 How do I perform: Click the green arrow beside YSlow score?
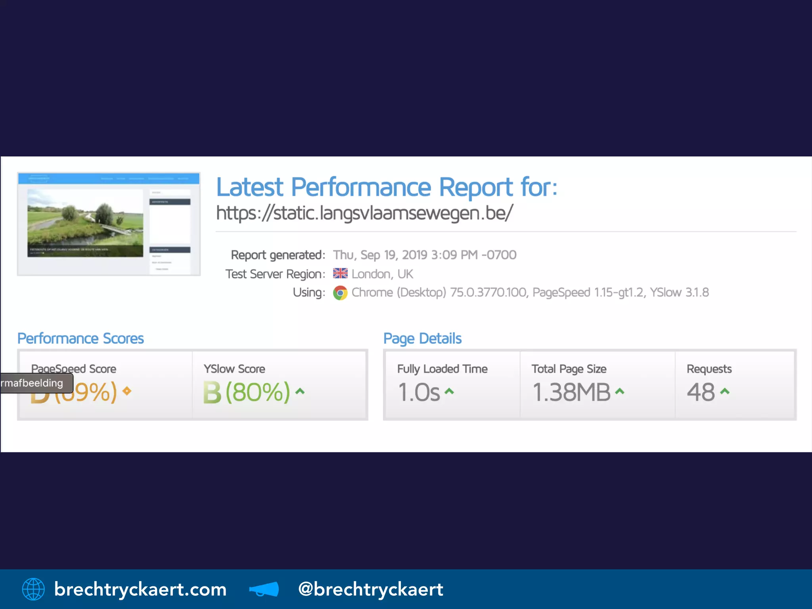click(x=300, y=391)
